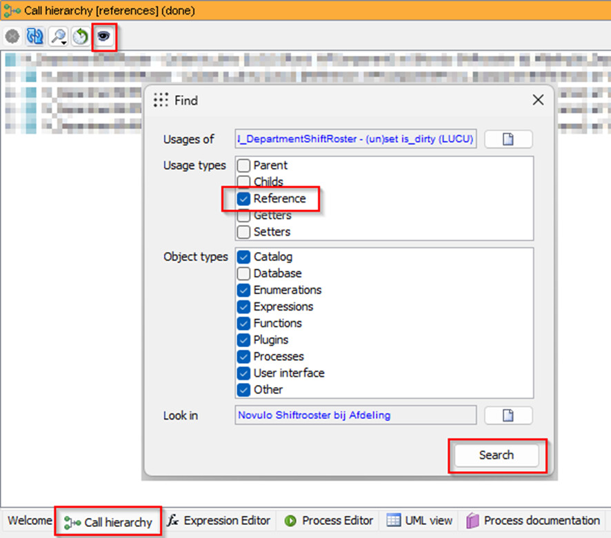Viewport: 611px width, 538px height.
Task: Click the Find dialog dotted grip icon
Action: [161, 100]
